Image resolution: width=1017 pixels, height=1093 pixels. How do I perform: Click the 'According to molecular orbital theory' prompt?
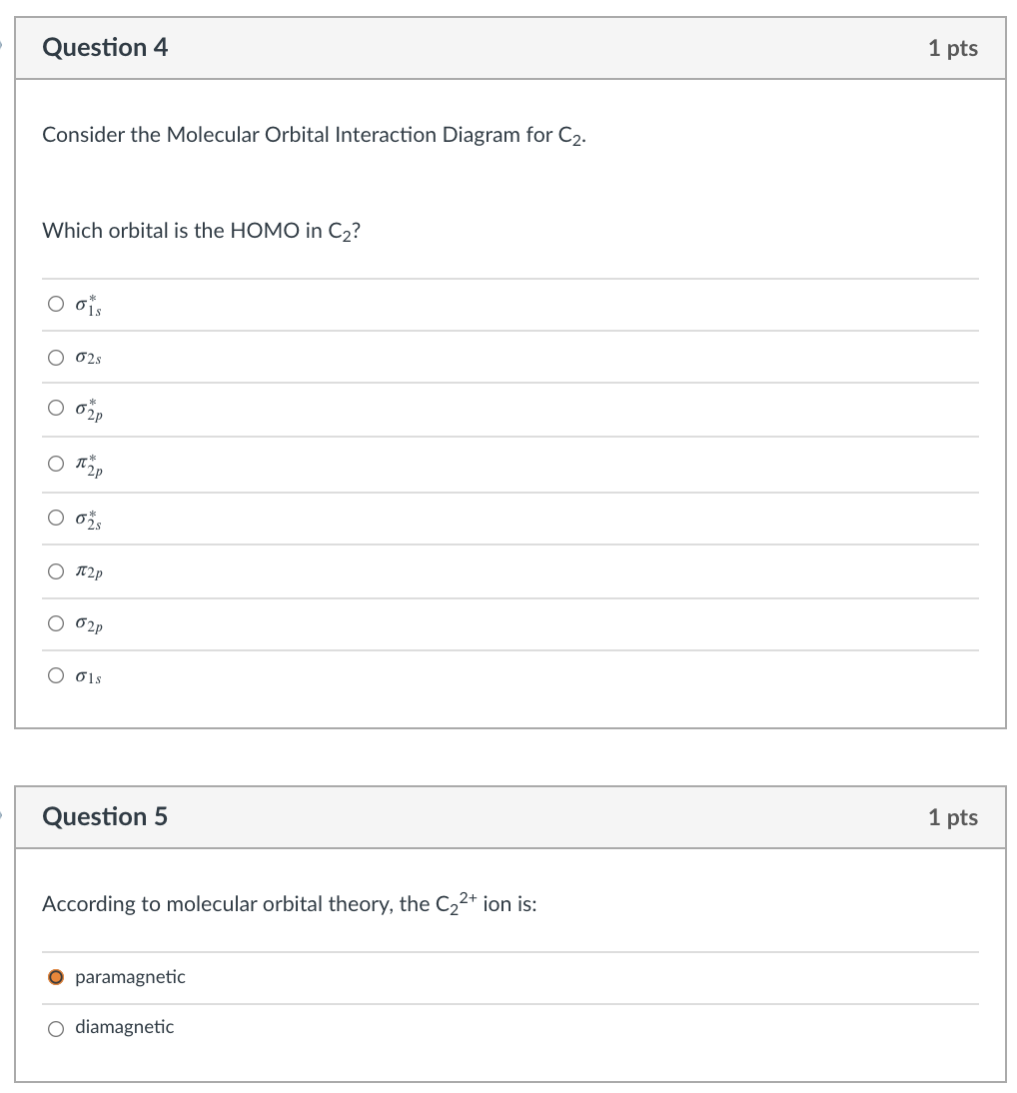pos(290,903)
